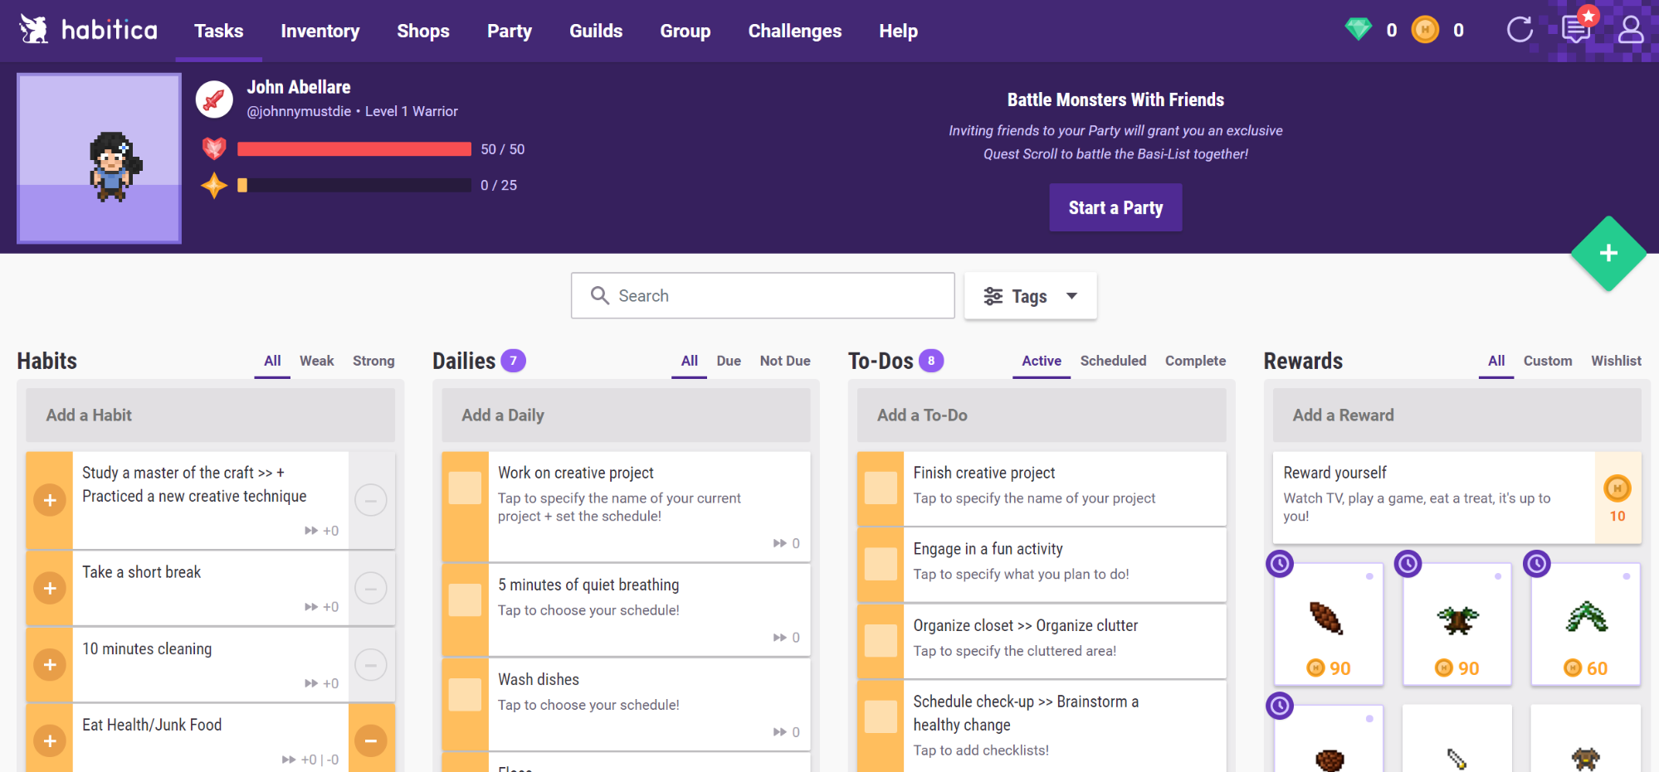1659x772 pixels.
Task: Click the Add a Daily field
Action: [627, 415]
